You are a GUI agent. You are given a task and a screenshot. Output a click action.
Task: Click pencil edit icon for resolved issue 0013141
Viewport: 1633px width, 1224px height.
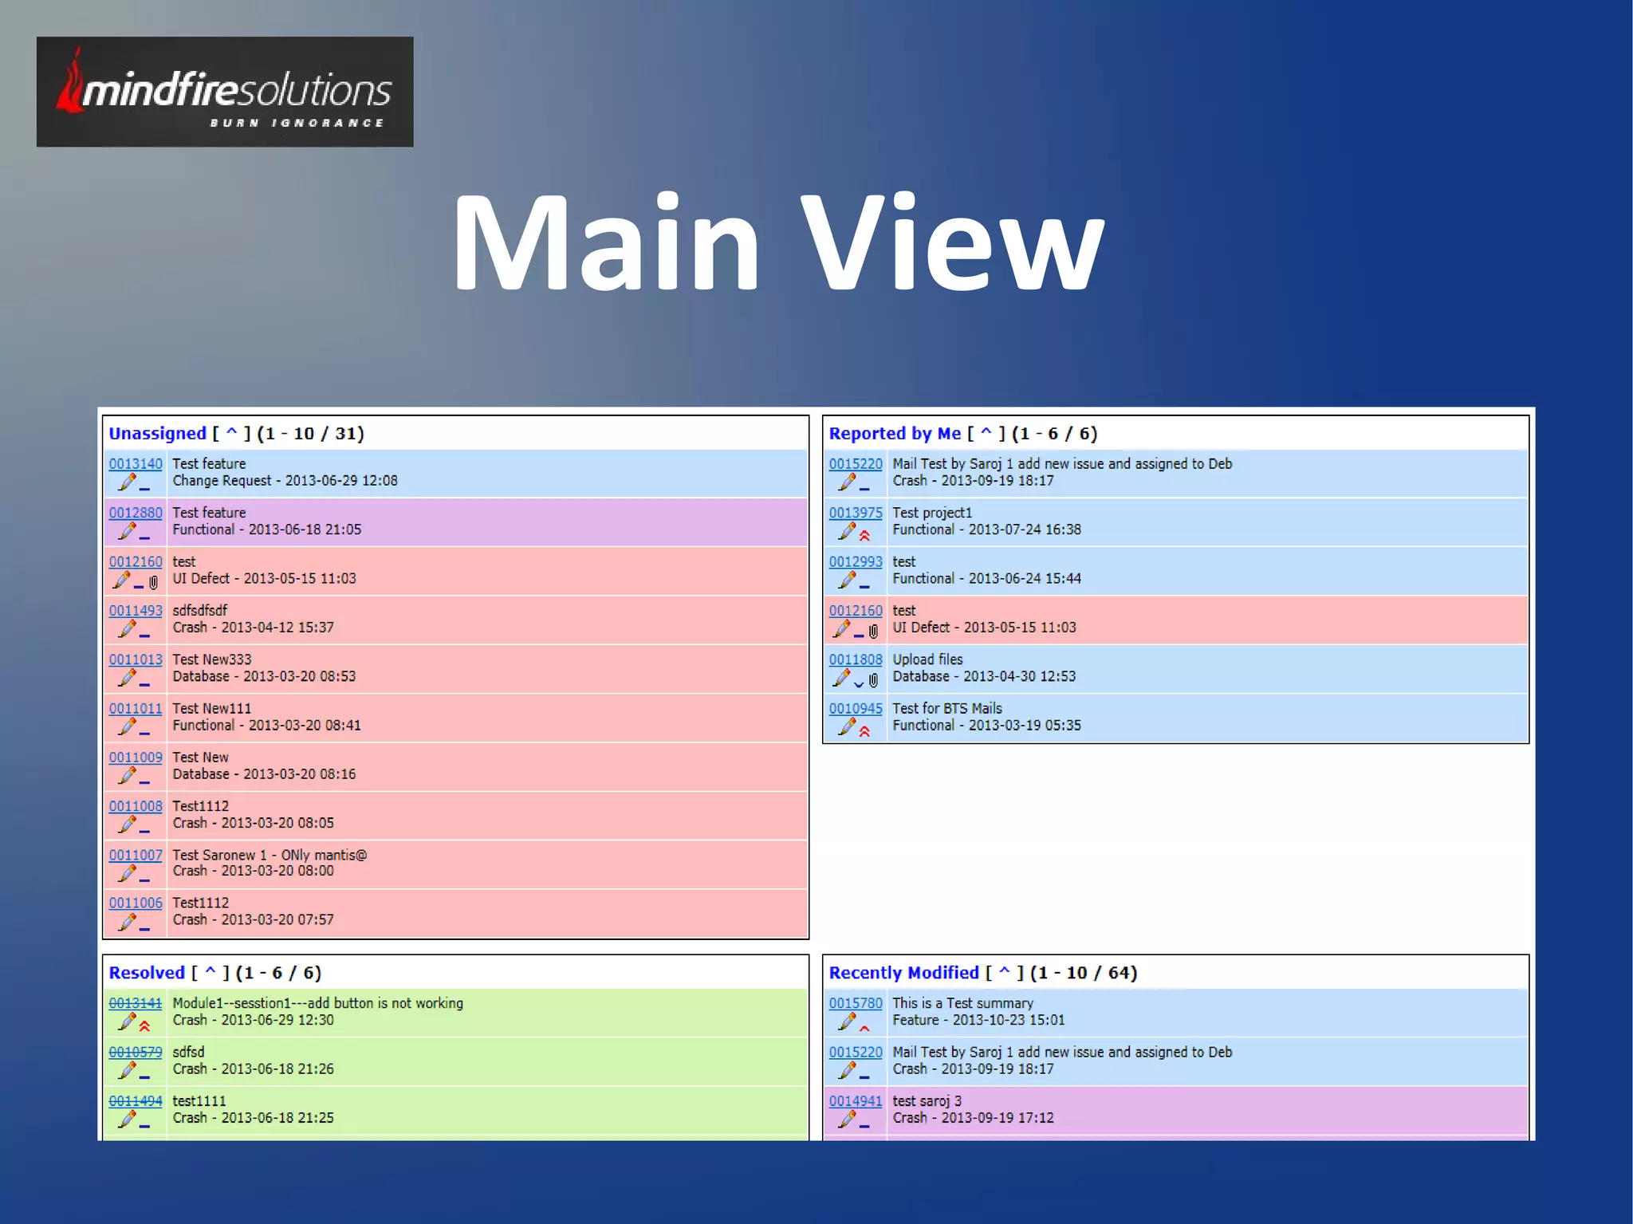point(127,1021)
